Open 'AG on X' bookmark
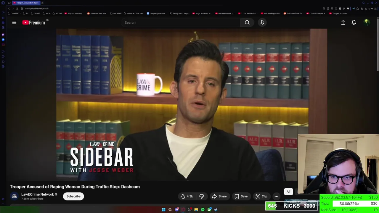This screenshot has height=213, width=379. tap(134, 13)
